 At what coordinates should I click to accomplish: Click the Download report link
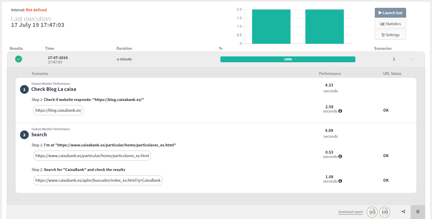pyautogui.click(x=351, y=212)
